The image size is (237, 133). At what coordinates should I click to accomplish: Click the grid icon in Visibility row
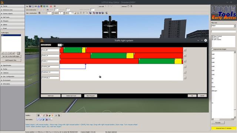pos(39,115)
